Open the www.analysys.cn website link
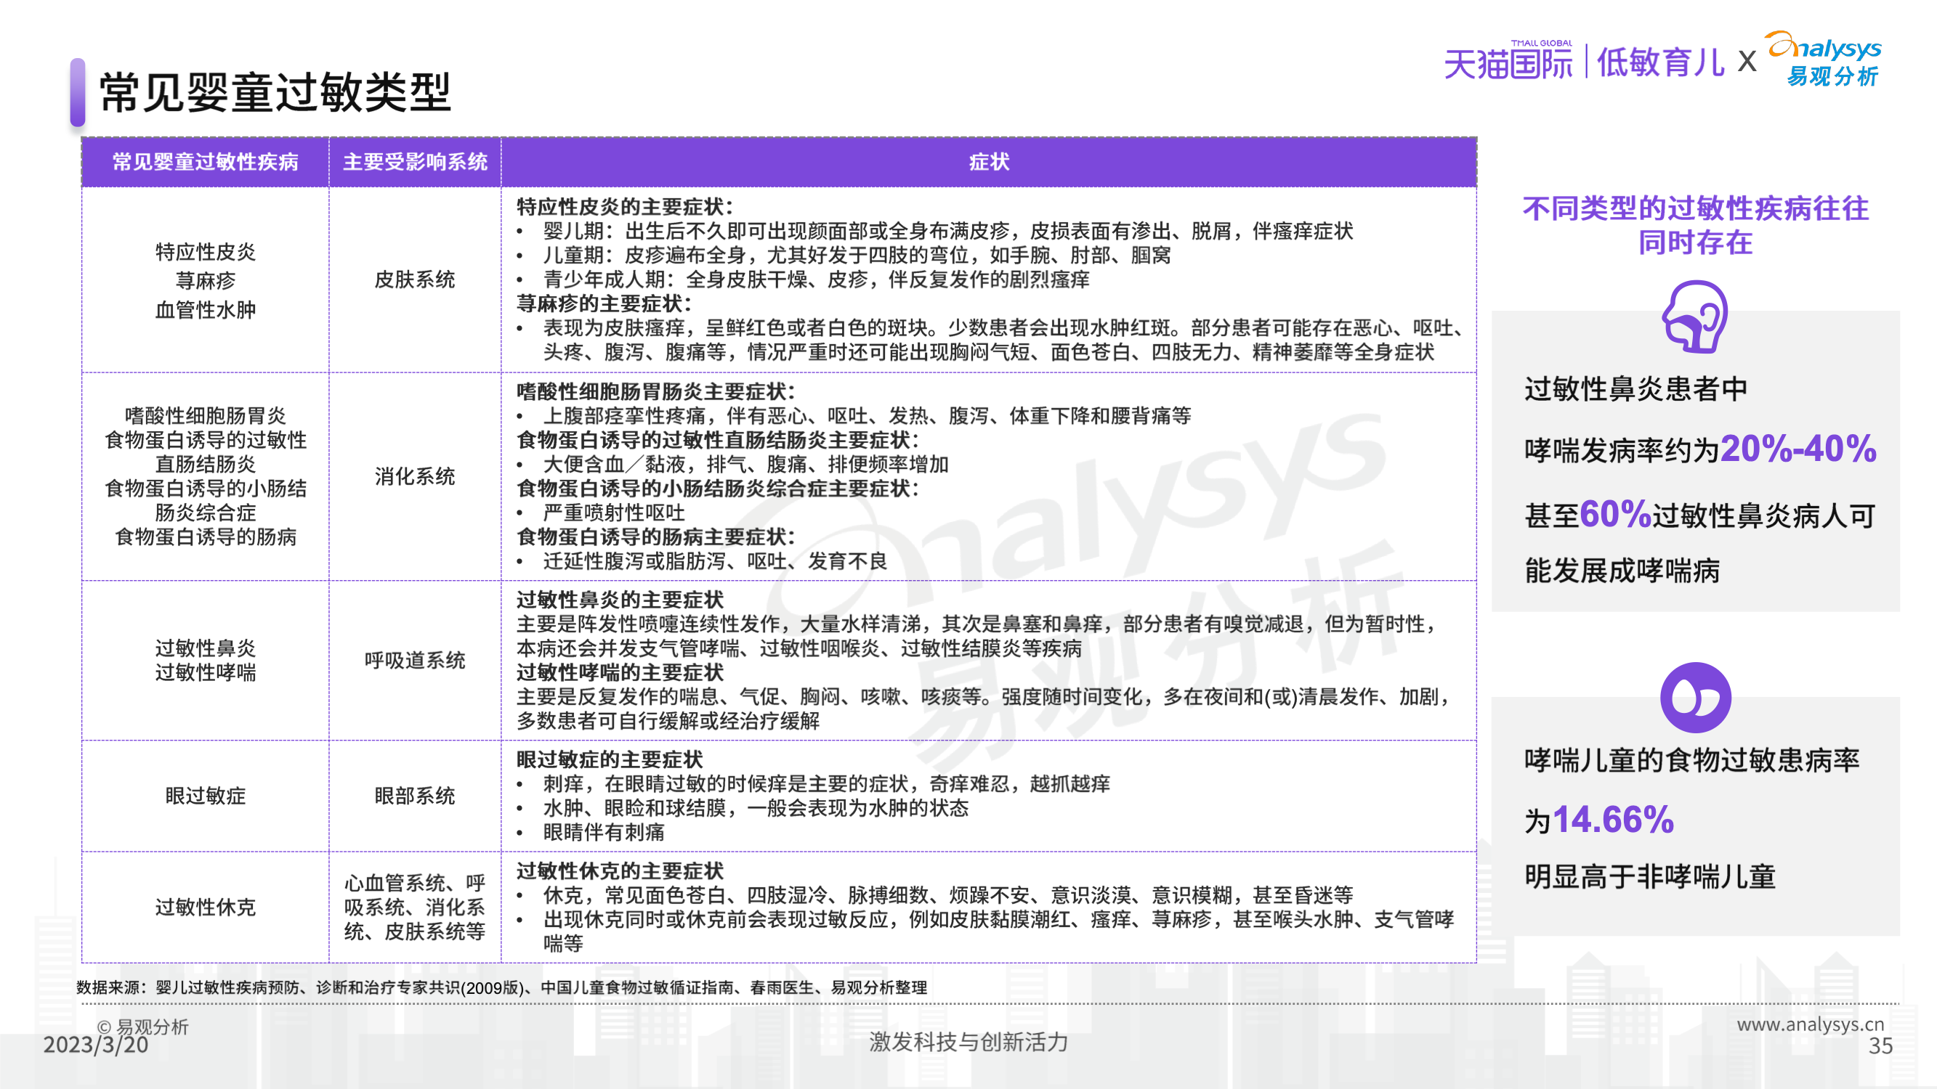1937x1089 pixels. [1810, 1024]
